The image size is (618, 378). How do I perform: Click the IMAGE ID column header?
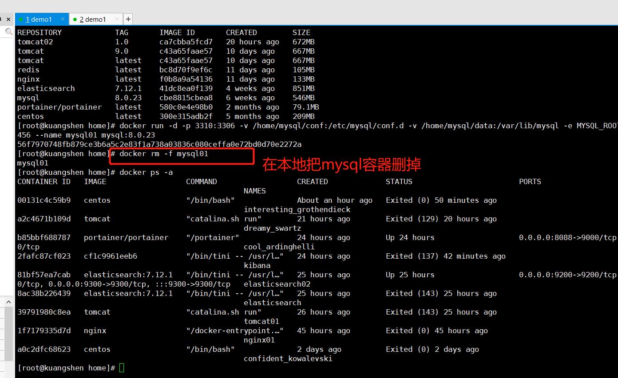coord(177,32)
